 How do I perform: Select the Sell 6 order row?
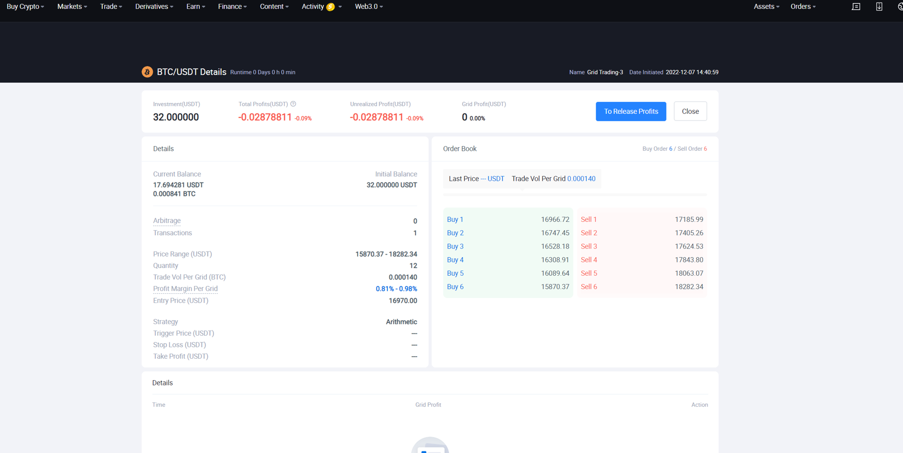tap(641, 287)
